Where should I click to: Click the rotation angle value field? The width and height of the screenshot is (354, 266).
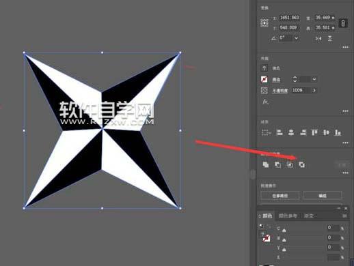pyautogui.click(x=286, y=38)
